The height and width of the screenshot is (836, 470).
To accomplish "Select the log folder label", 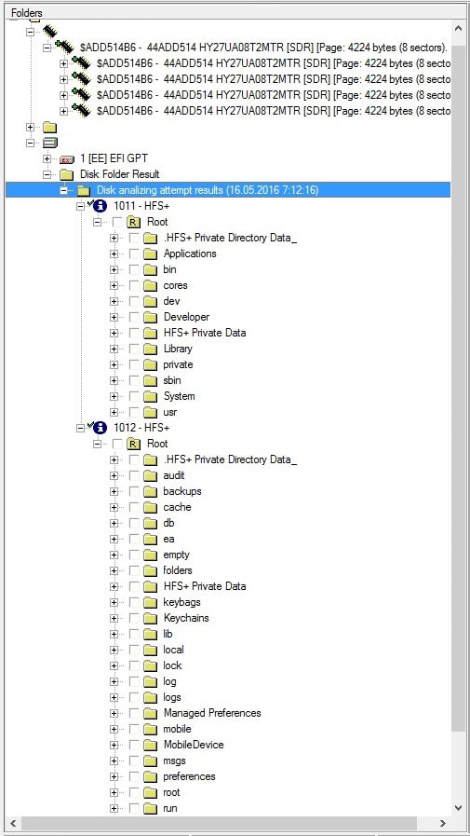I will (x=169, y=681).
